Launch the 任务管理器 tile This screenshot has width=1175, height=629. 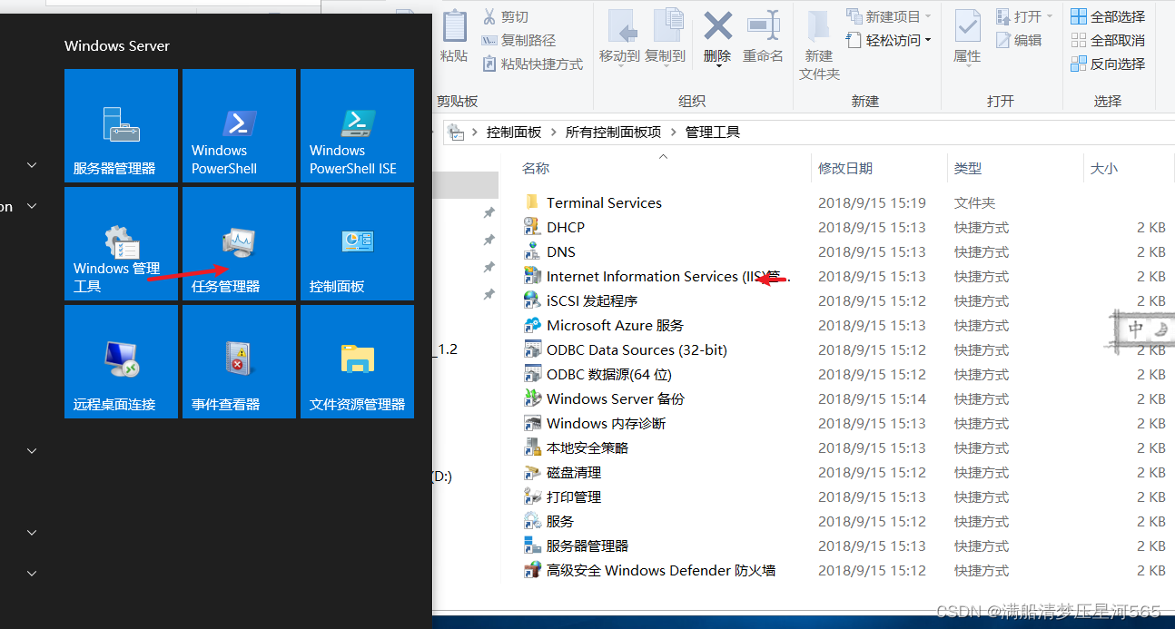pos(239,244)
